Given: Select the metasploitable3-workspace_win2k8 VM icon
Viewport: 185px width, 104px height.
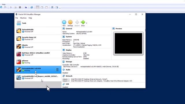Looking at the screenshot, I should (x=18, y=77).
